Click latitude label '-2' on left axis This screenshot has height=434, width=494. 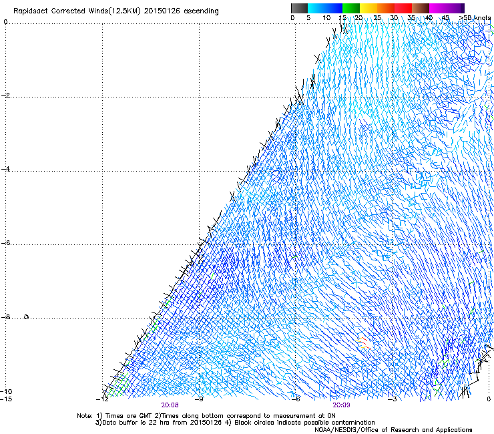click(x=5, y=95)
